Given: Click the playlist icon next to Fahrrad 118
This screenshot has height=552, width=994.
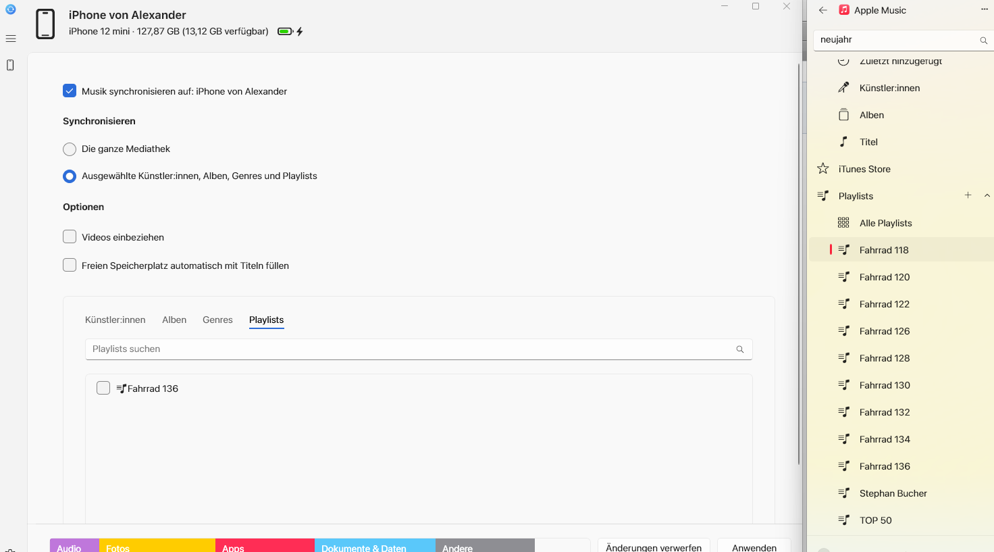Looking at the screenshot, I should click(843, 250).
